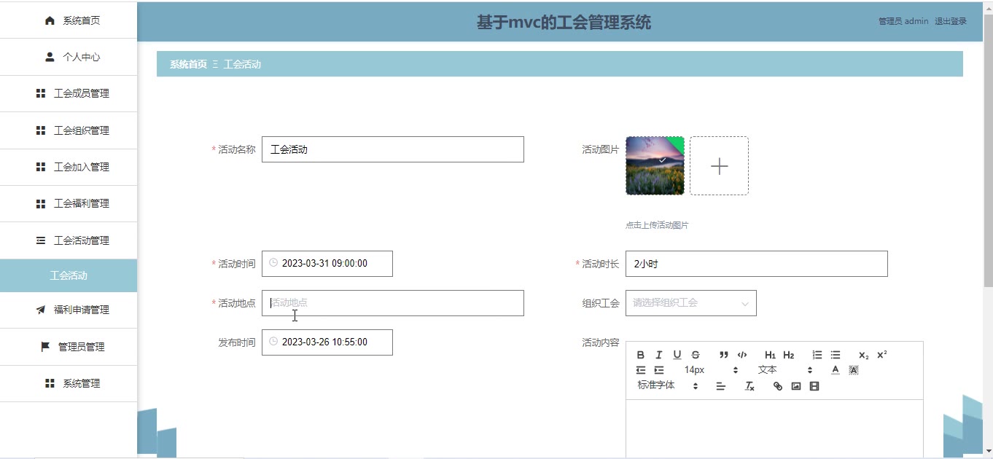This screenshot has width=993, height=459.
Task: Click the 点击上传活动图片 hint text
Action: pos(657,225)
